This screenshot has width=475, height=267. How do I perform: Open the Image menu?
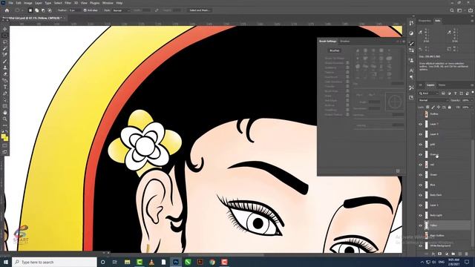coord(28,3)
